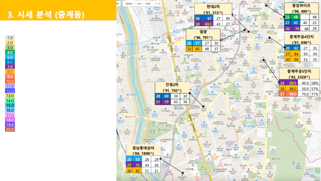The width and height of the screenshot is (321, 181).
Task: Click the 85 cell in 염광 table
Action: (197, 49)
